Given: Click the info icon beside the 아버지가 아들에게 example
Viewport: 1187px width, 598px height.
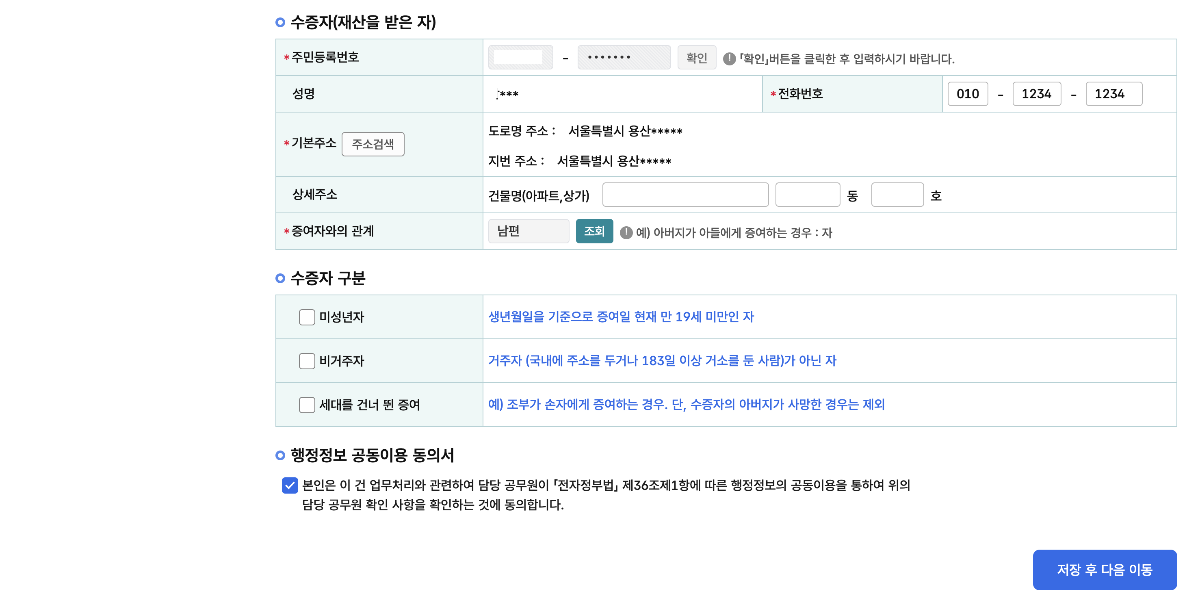Looking at the screenshot, I should click(626, 233).
